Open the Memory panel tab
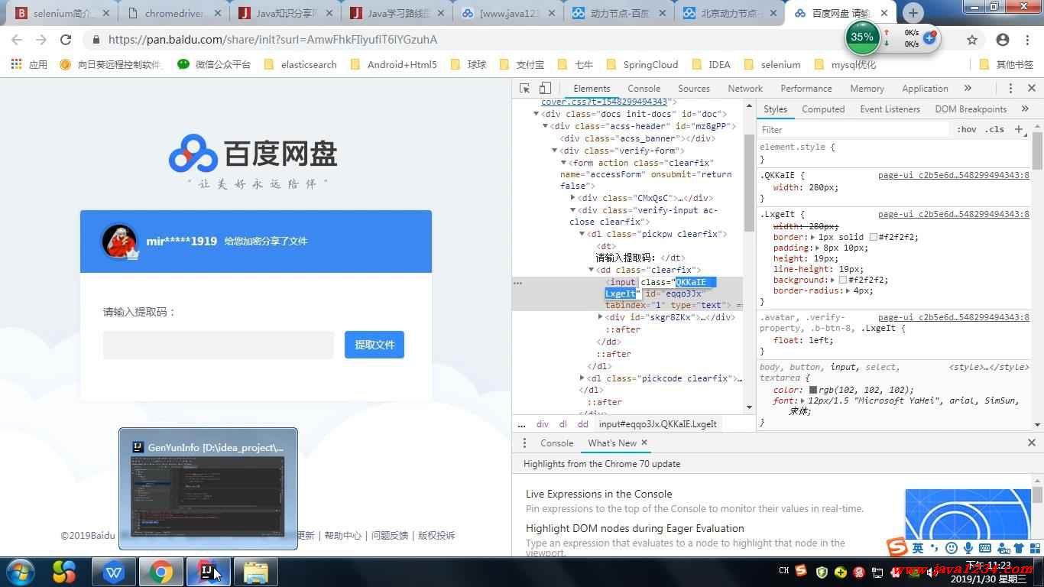The image size is (1044, 587). point(867,89)
